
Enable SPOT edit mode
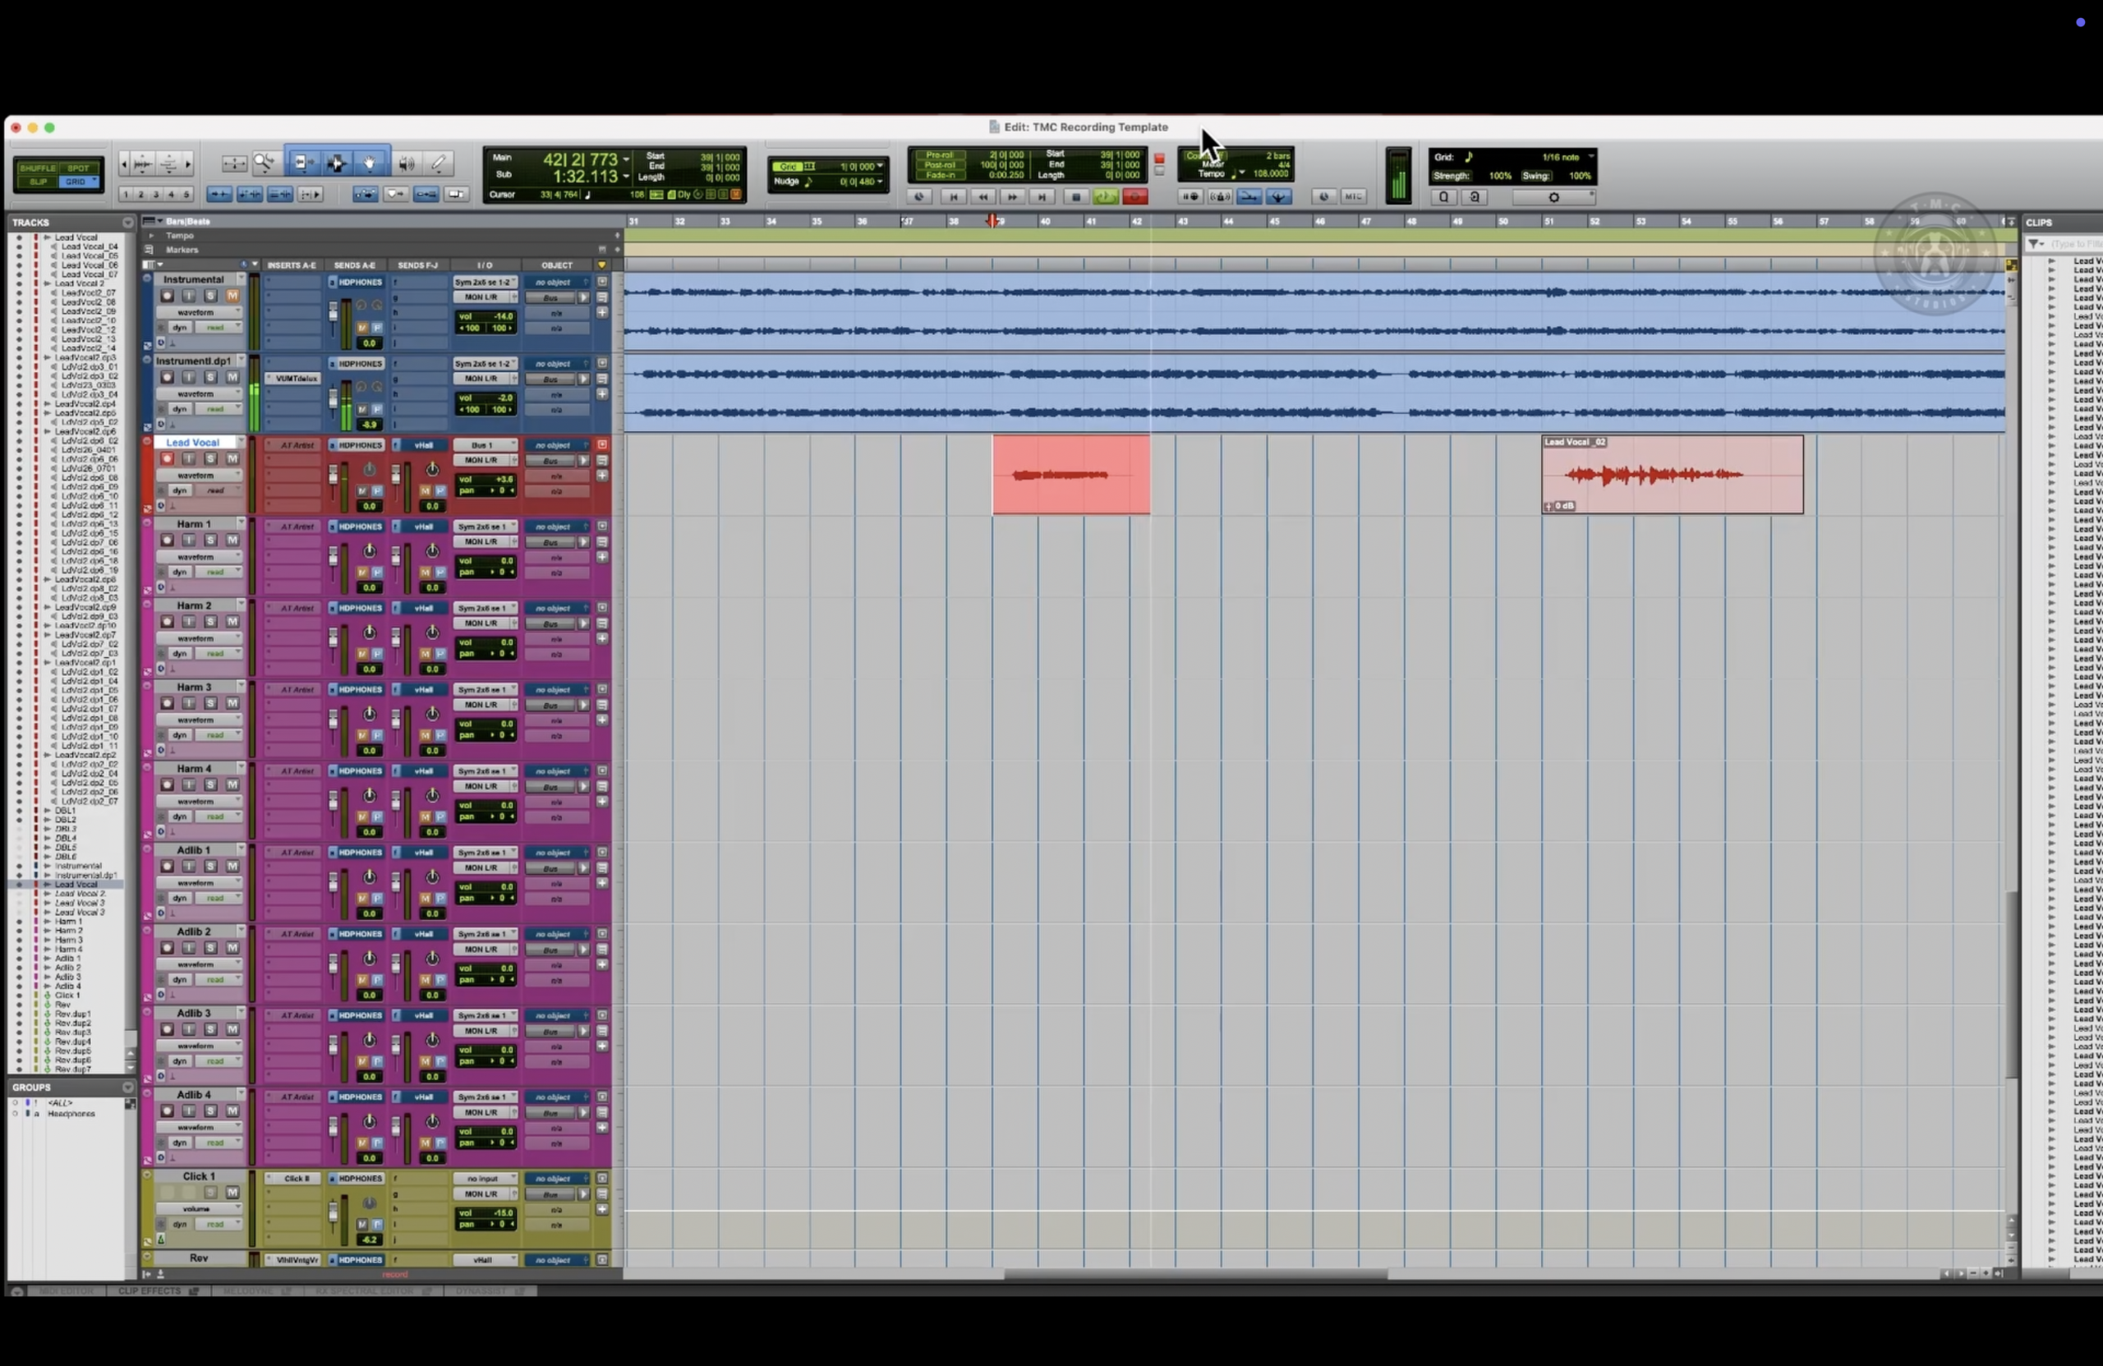79,168
